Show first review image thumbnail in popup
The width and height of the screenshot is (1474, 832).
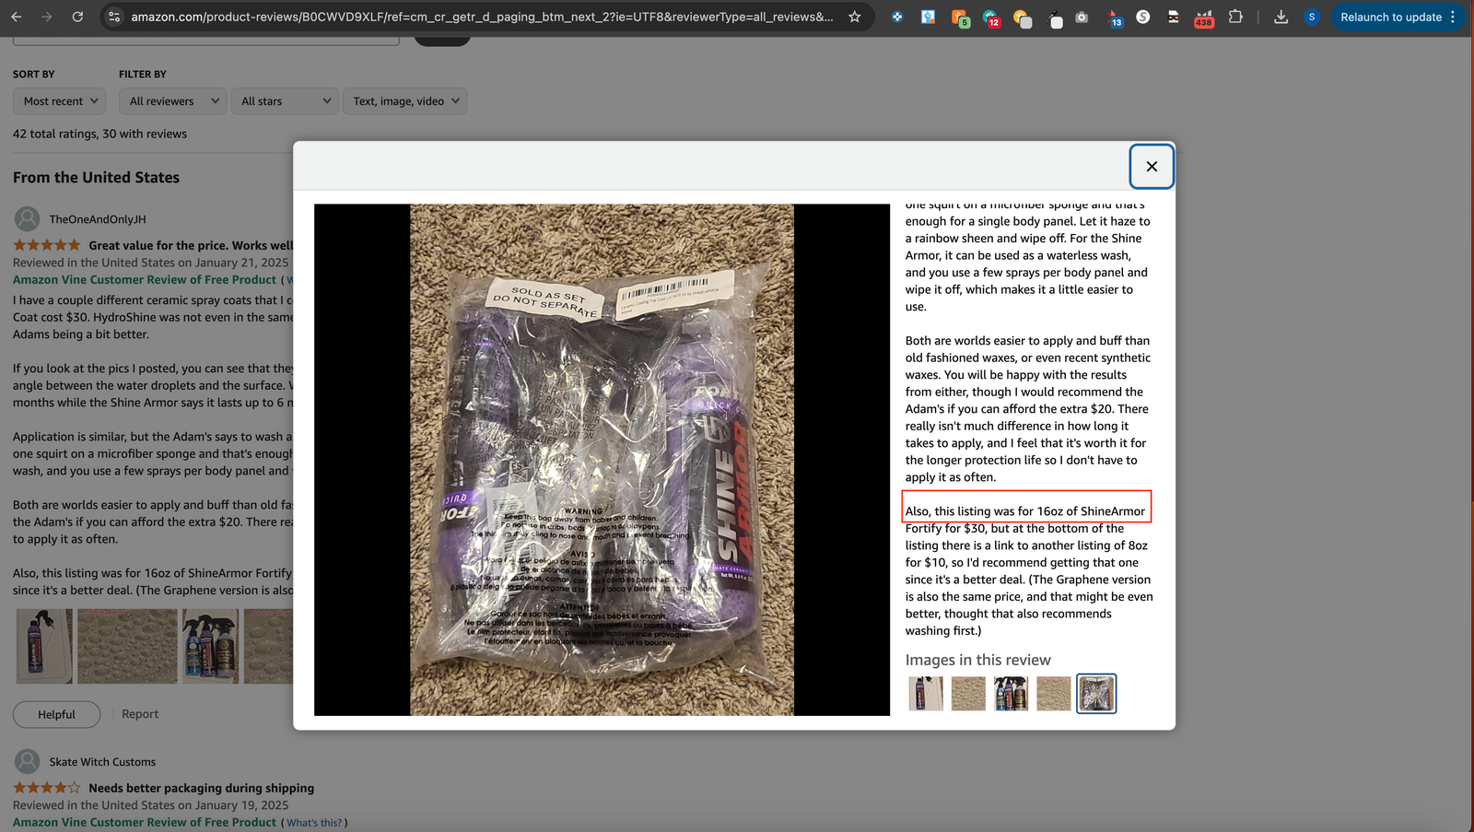point(926,694)
